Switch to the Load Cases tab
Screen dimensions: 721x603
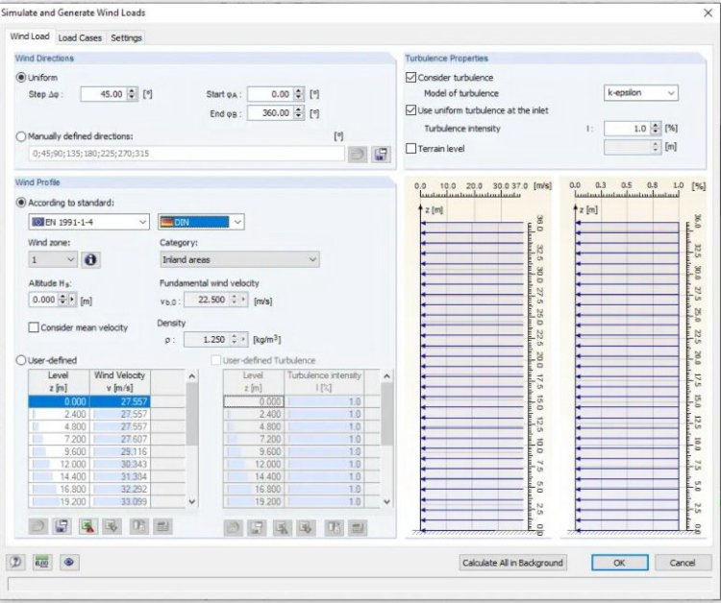pos(80,37)
